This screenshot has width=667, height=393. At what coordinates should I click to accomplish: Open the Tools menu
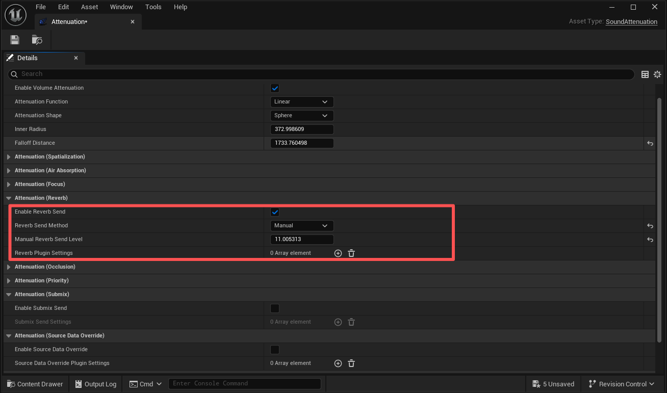point(153,7)
